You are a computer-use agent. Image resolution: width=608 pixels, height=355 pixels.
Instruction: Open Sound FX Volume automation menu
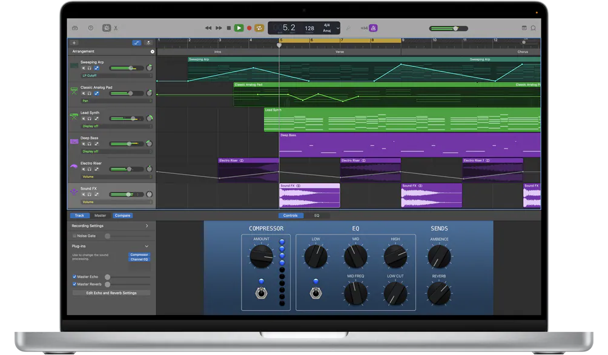116,202
